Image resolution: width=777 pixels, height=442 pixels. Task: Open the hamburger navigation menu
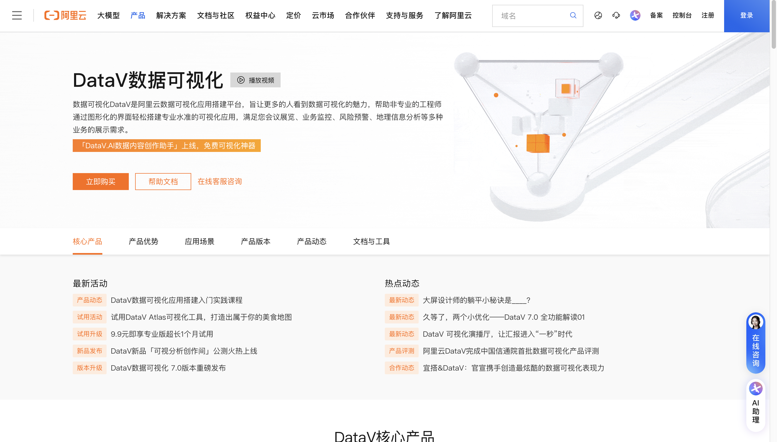click(16, 15)
